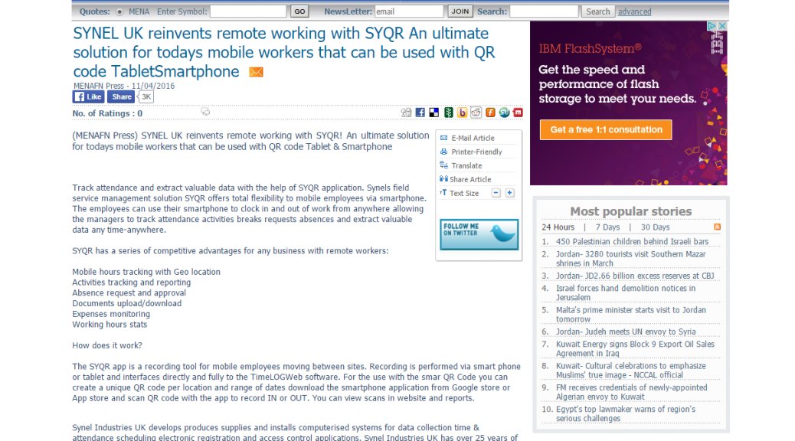Open the advanced search link
The image size is (795, 441).
tap(634, 11)
